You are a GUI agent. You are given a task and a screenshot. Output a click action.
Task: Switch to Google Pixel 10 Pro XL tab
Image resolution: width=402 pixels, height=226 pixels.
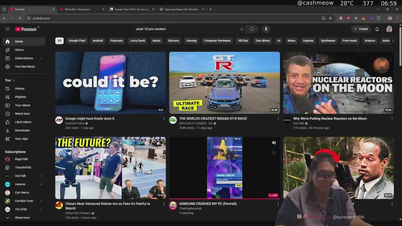(132, 9)
